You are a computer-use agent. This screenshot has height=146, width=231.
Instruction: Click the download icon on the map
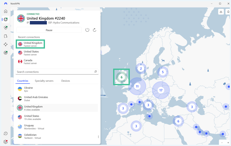[x=221, y=12]
